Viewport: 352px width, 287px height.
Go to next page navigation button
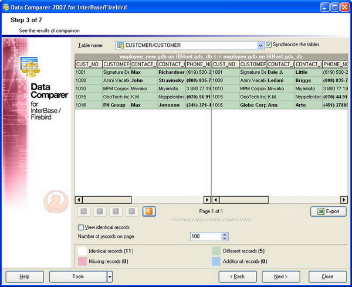[116, 211]
